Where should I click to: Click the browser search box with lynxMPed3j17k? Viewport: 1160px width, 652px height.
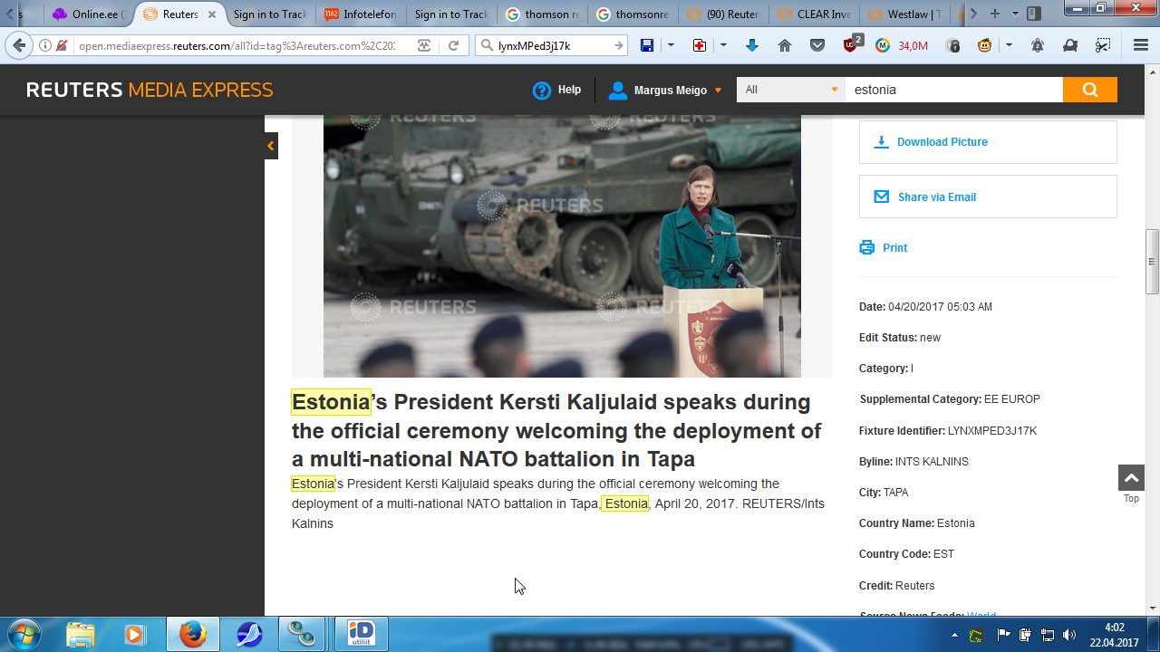(x=553, y=45)
